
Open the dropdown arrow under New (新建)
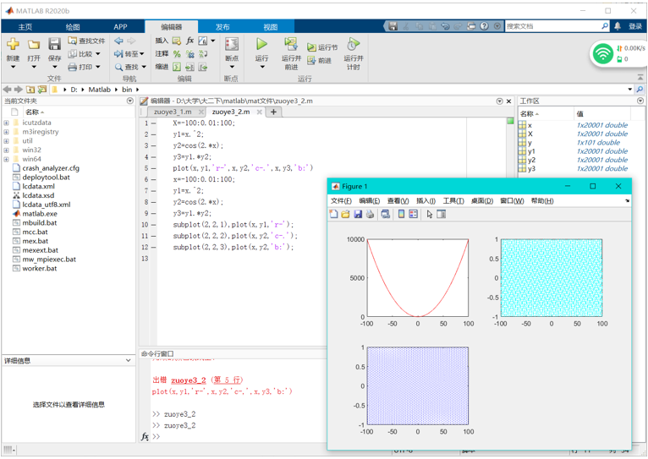coord(13,67)
